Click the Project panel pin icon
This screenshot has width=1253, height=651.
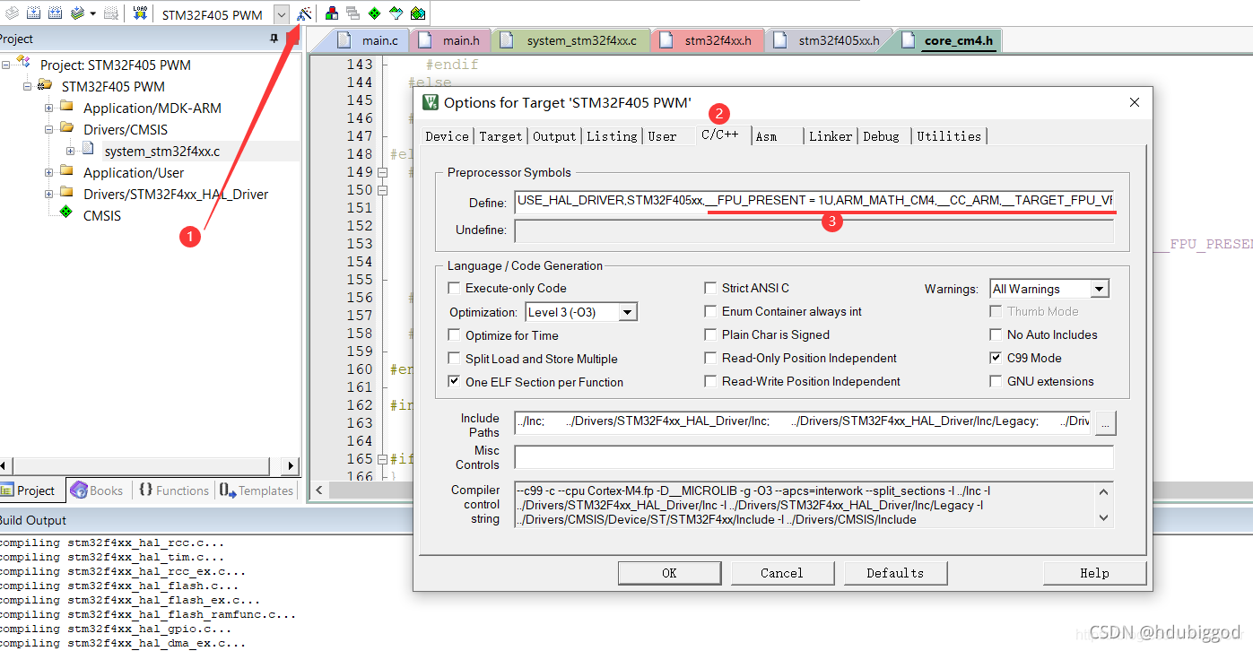coord(274,39)
